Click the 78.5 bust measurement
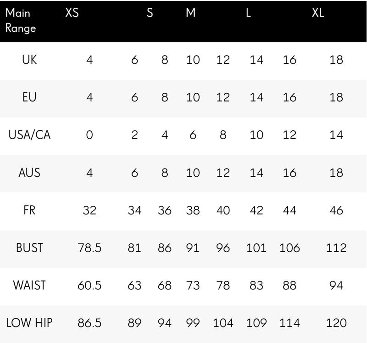The height and width of the screenshot is (343, 367). point(89,248)
